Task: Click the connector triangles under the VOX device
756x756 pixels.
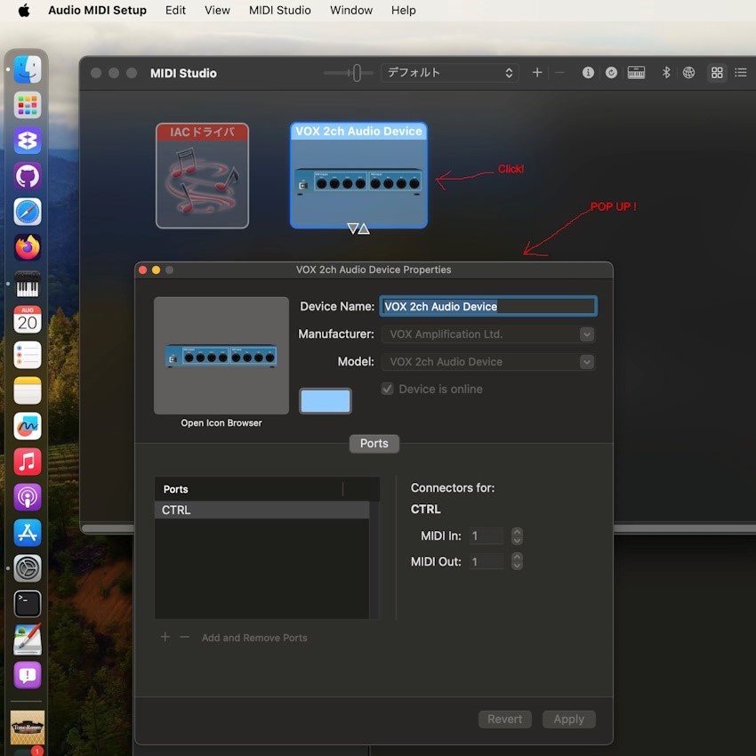Action: (x=358, y=229)
